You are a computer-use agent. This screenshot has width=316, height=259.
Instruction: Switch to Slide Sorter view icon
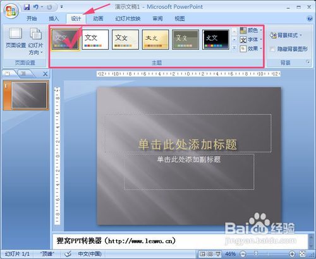pyautogui.click(x=210, y=254)
